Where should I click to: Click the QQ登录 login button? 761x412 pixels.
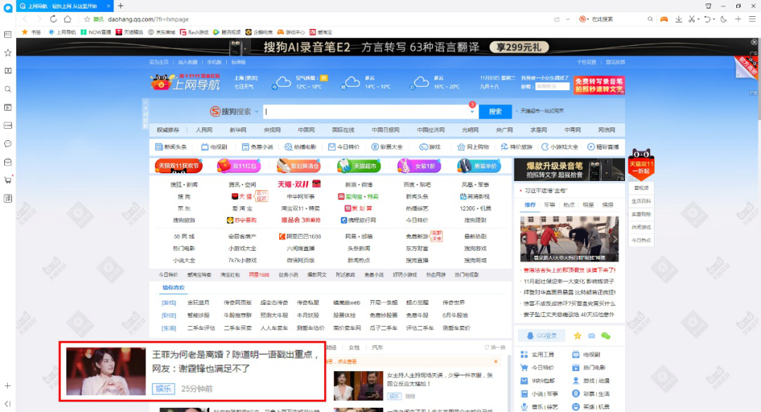[542, 335]
